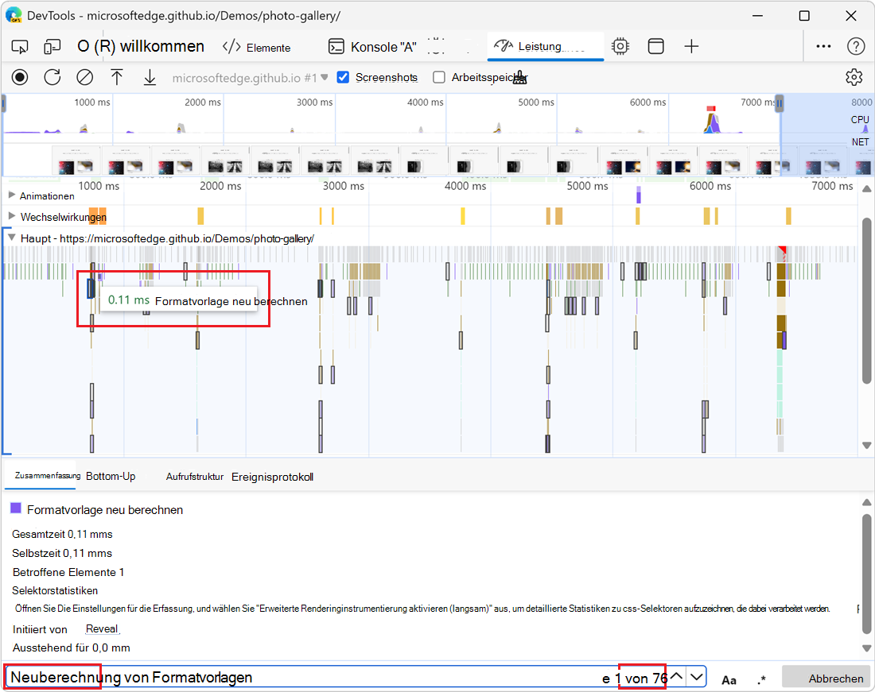Click the Ausstehend für 0,0 ms text
The image size is (875, 692).
point(72,648)
